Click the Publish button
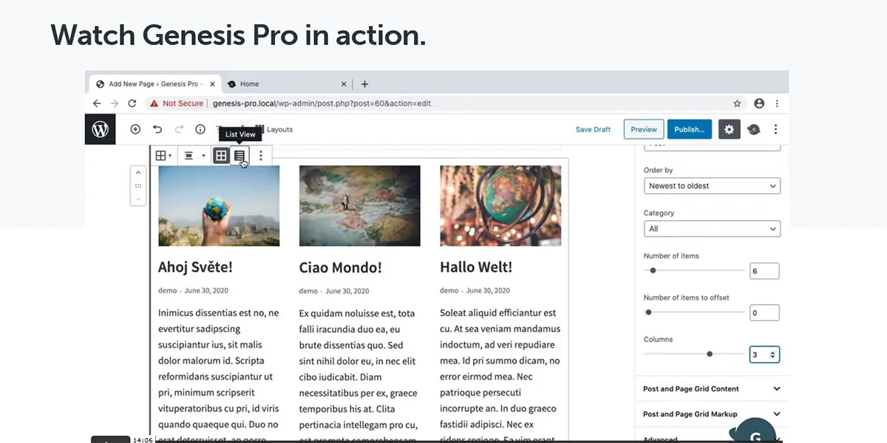Screen dimensions: 887x443 point(689,129)
